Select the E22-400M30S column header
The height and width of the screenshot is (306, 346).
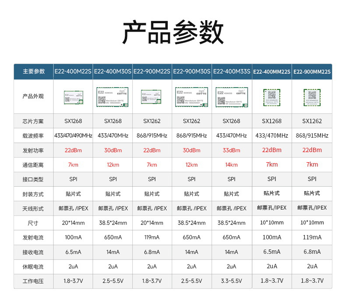tap(113, 71)
